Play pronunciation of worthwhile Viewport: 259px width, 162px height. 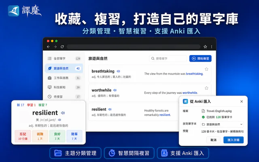[115, 90]
